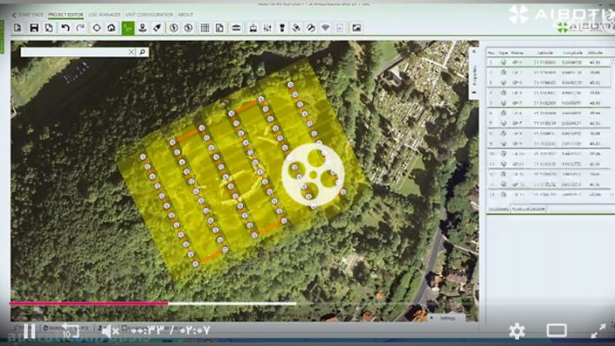The width and height of the screenshot is (615, 346).
Task: Click the wrench tools icon
Action: [x=311, y=28]
